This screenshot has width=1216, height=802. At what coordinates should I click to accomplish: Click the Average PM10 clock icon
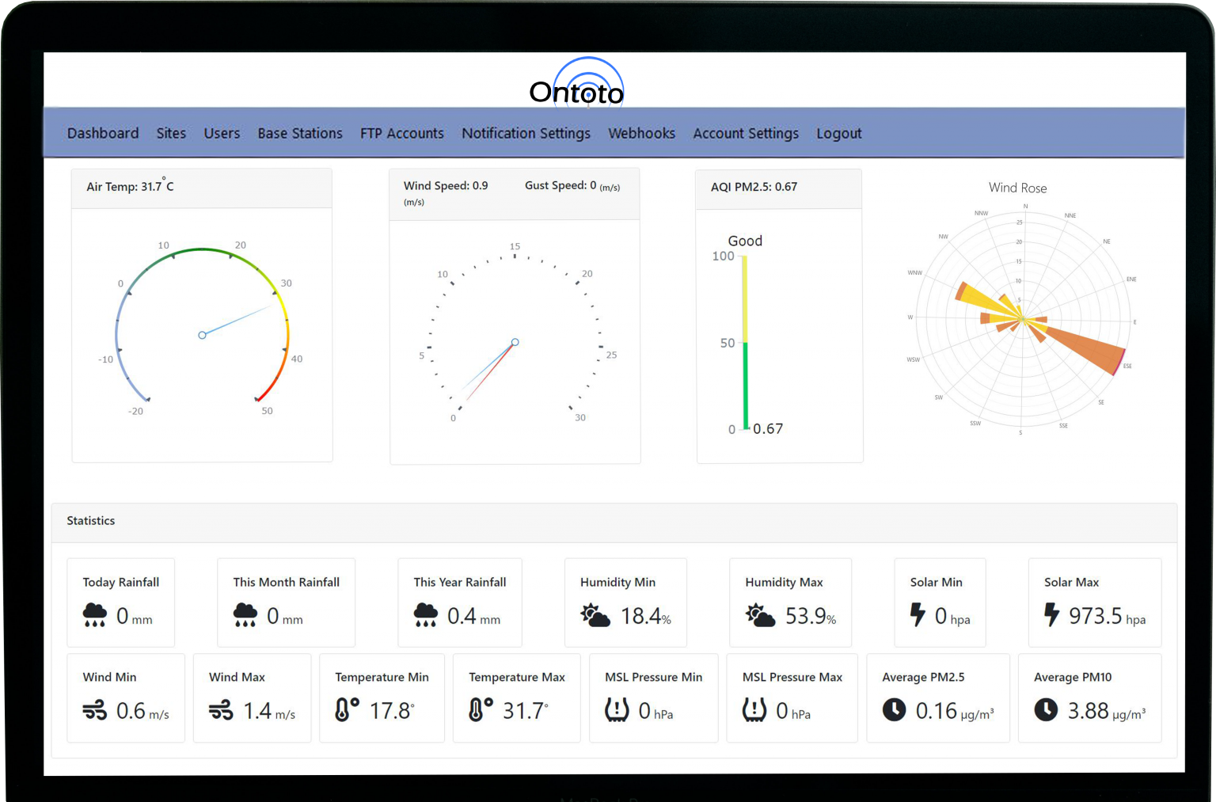tap(1046, 710)
